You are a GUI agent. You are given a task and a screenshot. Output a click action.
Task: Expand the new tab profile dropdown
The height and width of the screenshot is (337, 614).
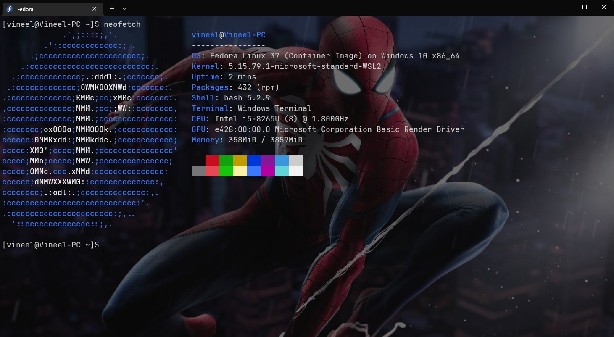pyautogui.click(x=124, y=8)
